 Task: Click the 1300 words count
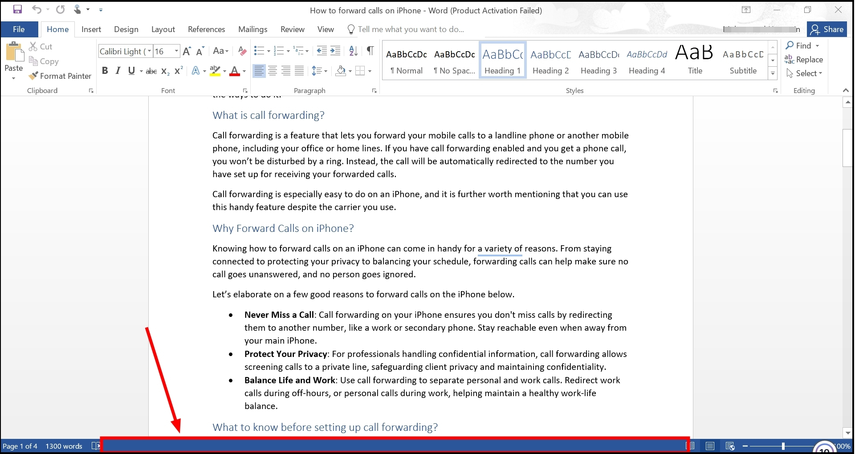tap(64, 446)
